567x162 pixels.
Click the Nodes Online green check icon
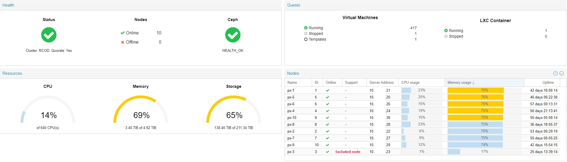click(123, 33)
